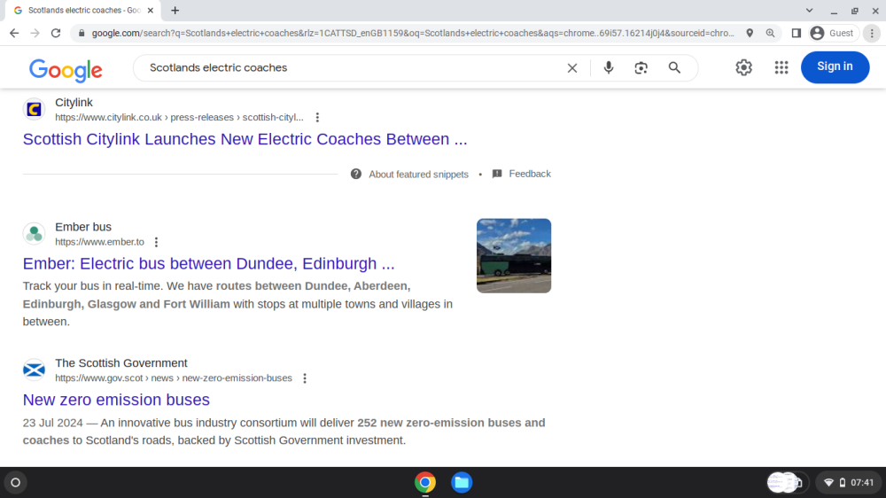Image resolution: width=886 pixels, height=498 pixels.
Task: Go back to the previous page
Action: click(x=14, y=34)
